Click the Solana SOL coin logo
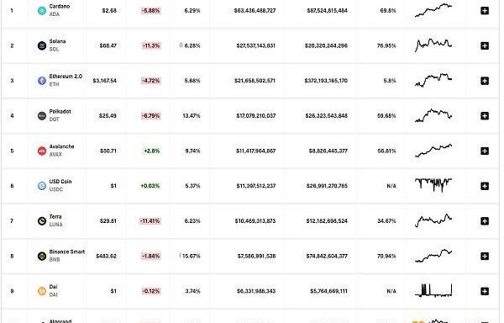This screenshot has height=323, width=504. click(x=42, y=45)
